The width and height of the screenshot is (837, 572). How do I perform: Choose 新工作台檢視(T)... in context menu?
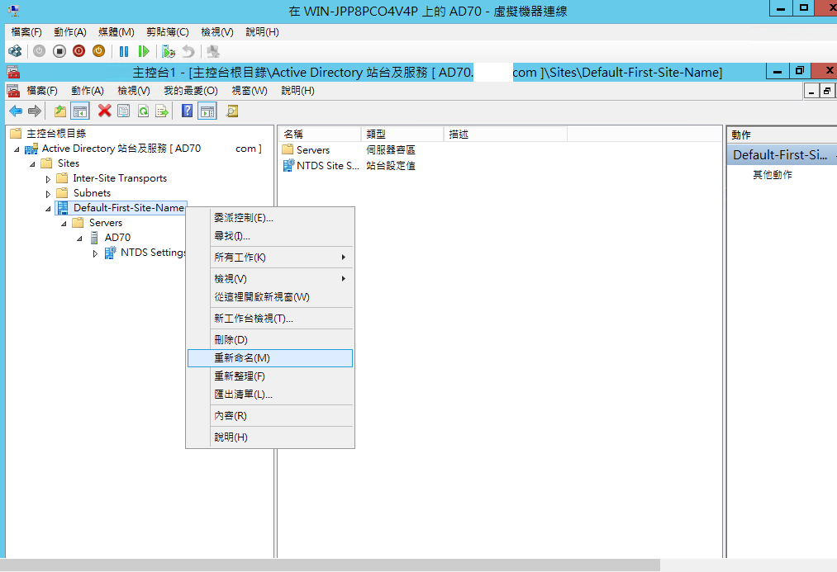tap(270, 319)
